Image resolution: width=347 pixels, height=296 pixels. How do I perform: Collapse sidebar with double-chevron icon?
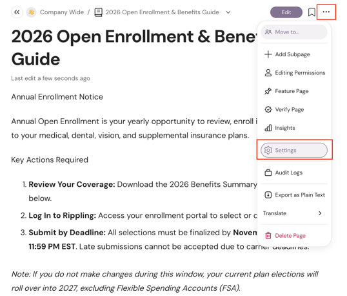[x=17, y=12]
